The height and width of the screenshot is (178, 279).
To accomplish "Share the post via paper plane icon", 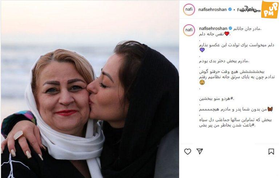I will click(x=200, y=151).
